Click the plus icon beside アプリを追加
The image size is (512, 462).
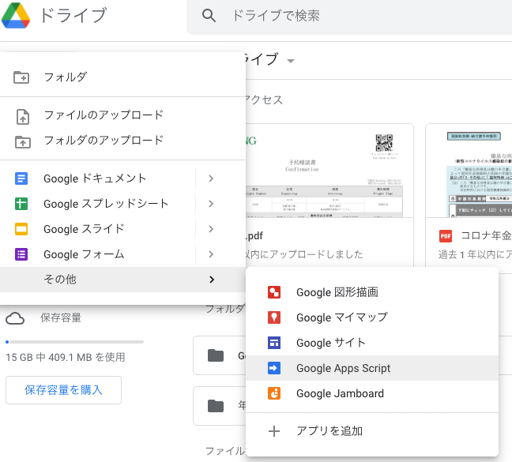(274, 431)
